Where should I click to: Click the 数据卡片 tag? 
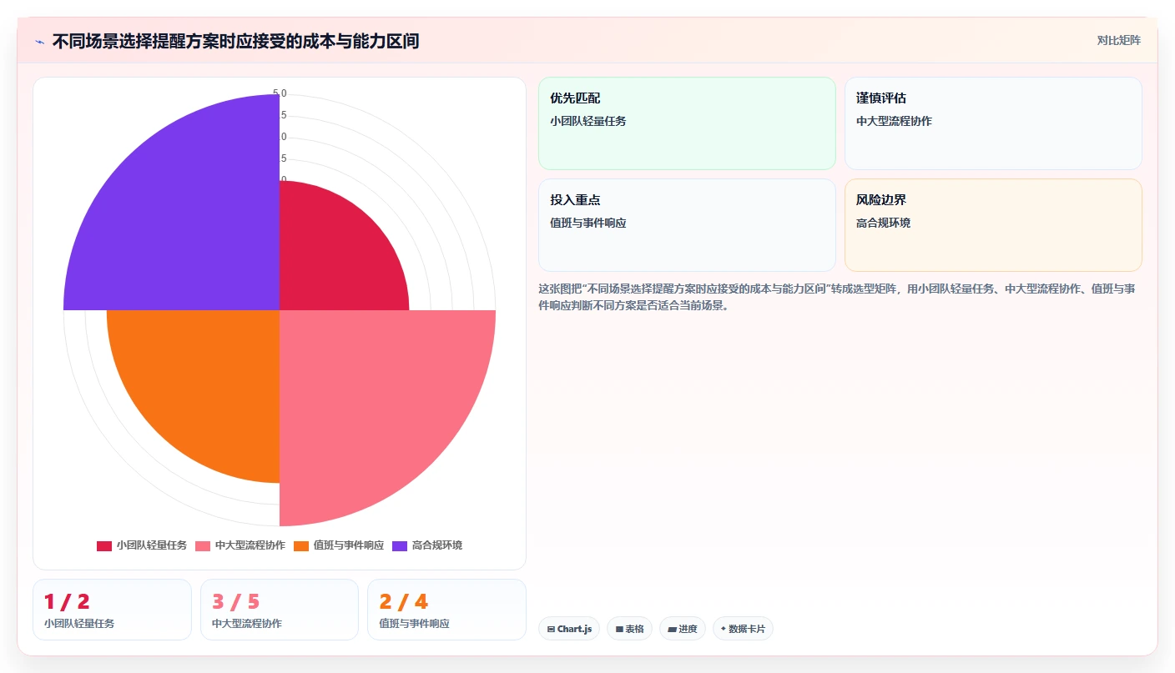[743, 629]
